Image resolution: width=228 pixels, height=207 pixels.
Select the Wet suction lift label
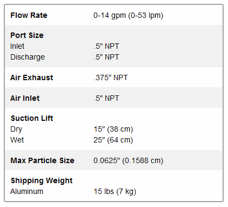[17, 140]
